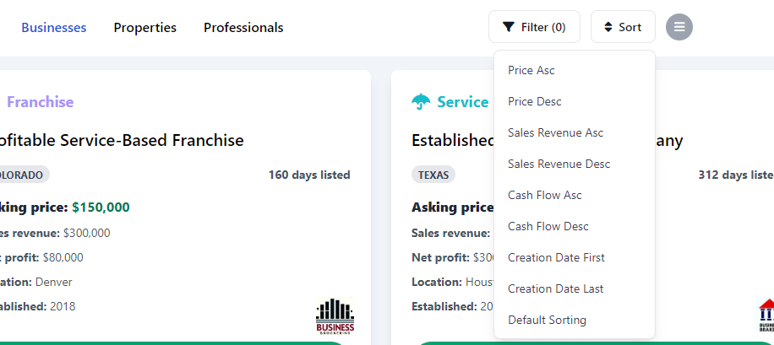Open the round hamburger menu icon

pyautogui.click(x=679, y=27)
